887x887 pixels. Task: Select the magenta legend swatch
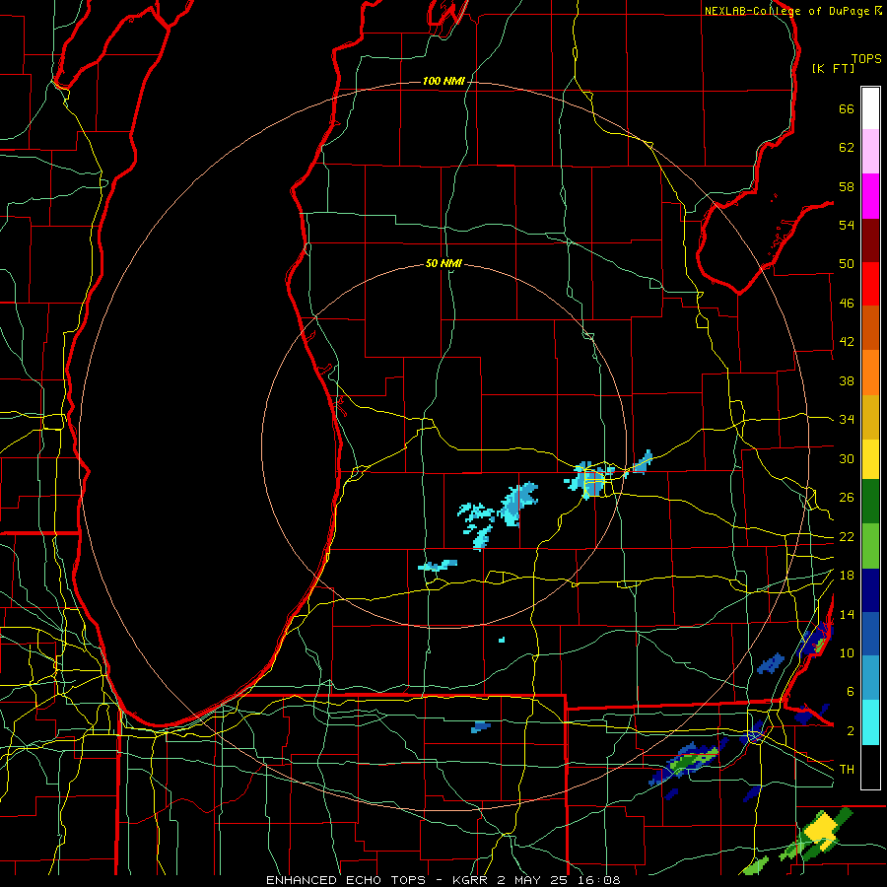pyautogui.click(x=870, y=196)
